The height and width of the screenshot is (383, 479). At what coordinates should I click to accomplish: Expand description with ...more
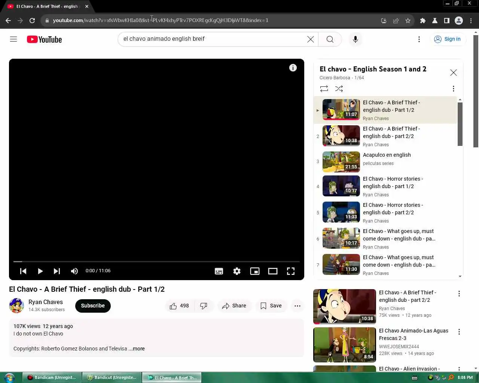point(137,349)
